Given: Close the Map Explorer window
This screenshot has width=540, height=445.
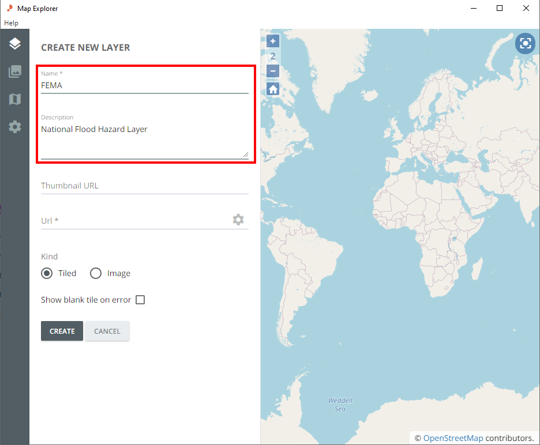Looking at the screenshot, I should tap(526, 8).
